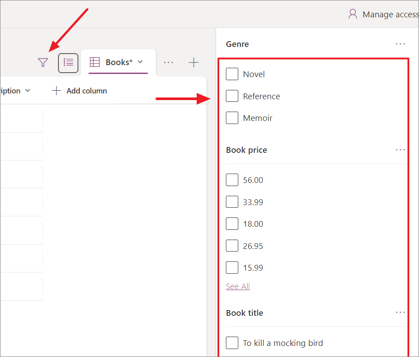The height and width of the screenshot is (357, 419).
Task: Check the Reference genre checkbox
Action: tap(232, 96)
